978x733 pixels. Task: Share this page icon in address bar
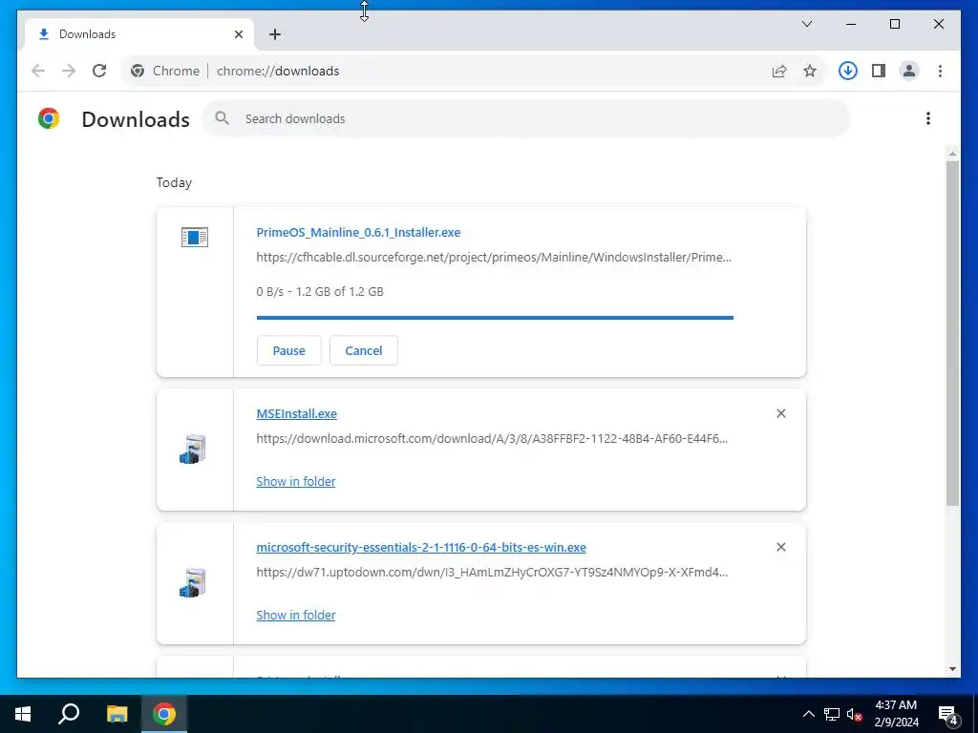tap(779, 71)
